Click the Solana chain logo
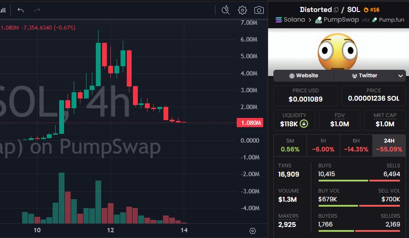The height and width of the screenshot is (238, 409). pos(279,20)
